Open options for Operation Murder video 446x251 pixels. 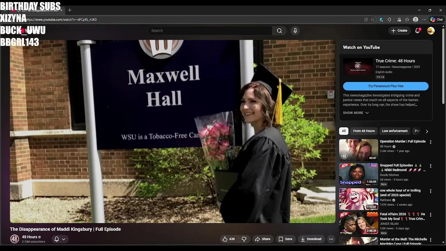click(430, 142)
